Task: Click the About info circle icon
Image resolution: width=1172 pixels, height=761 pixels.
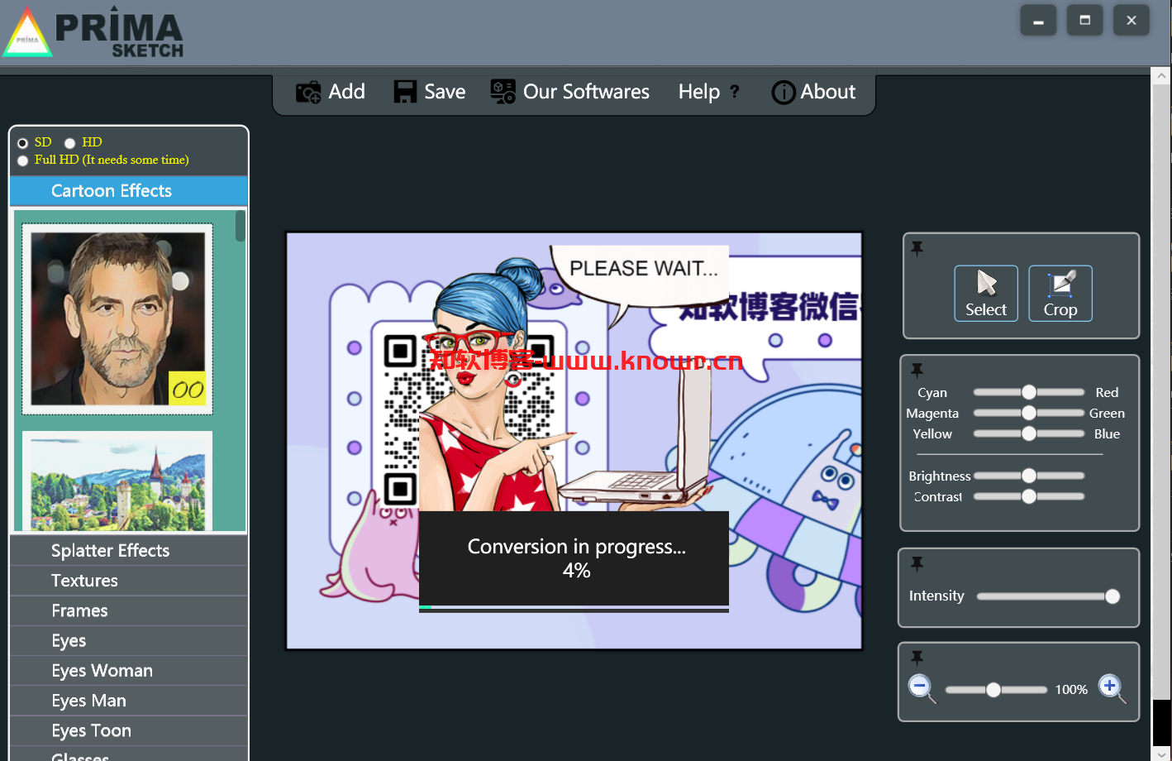Action: coord(783,93)
